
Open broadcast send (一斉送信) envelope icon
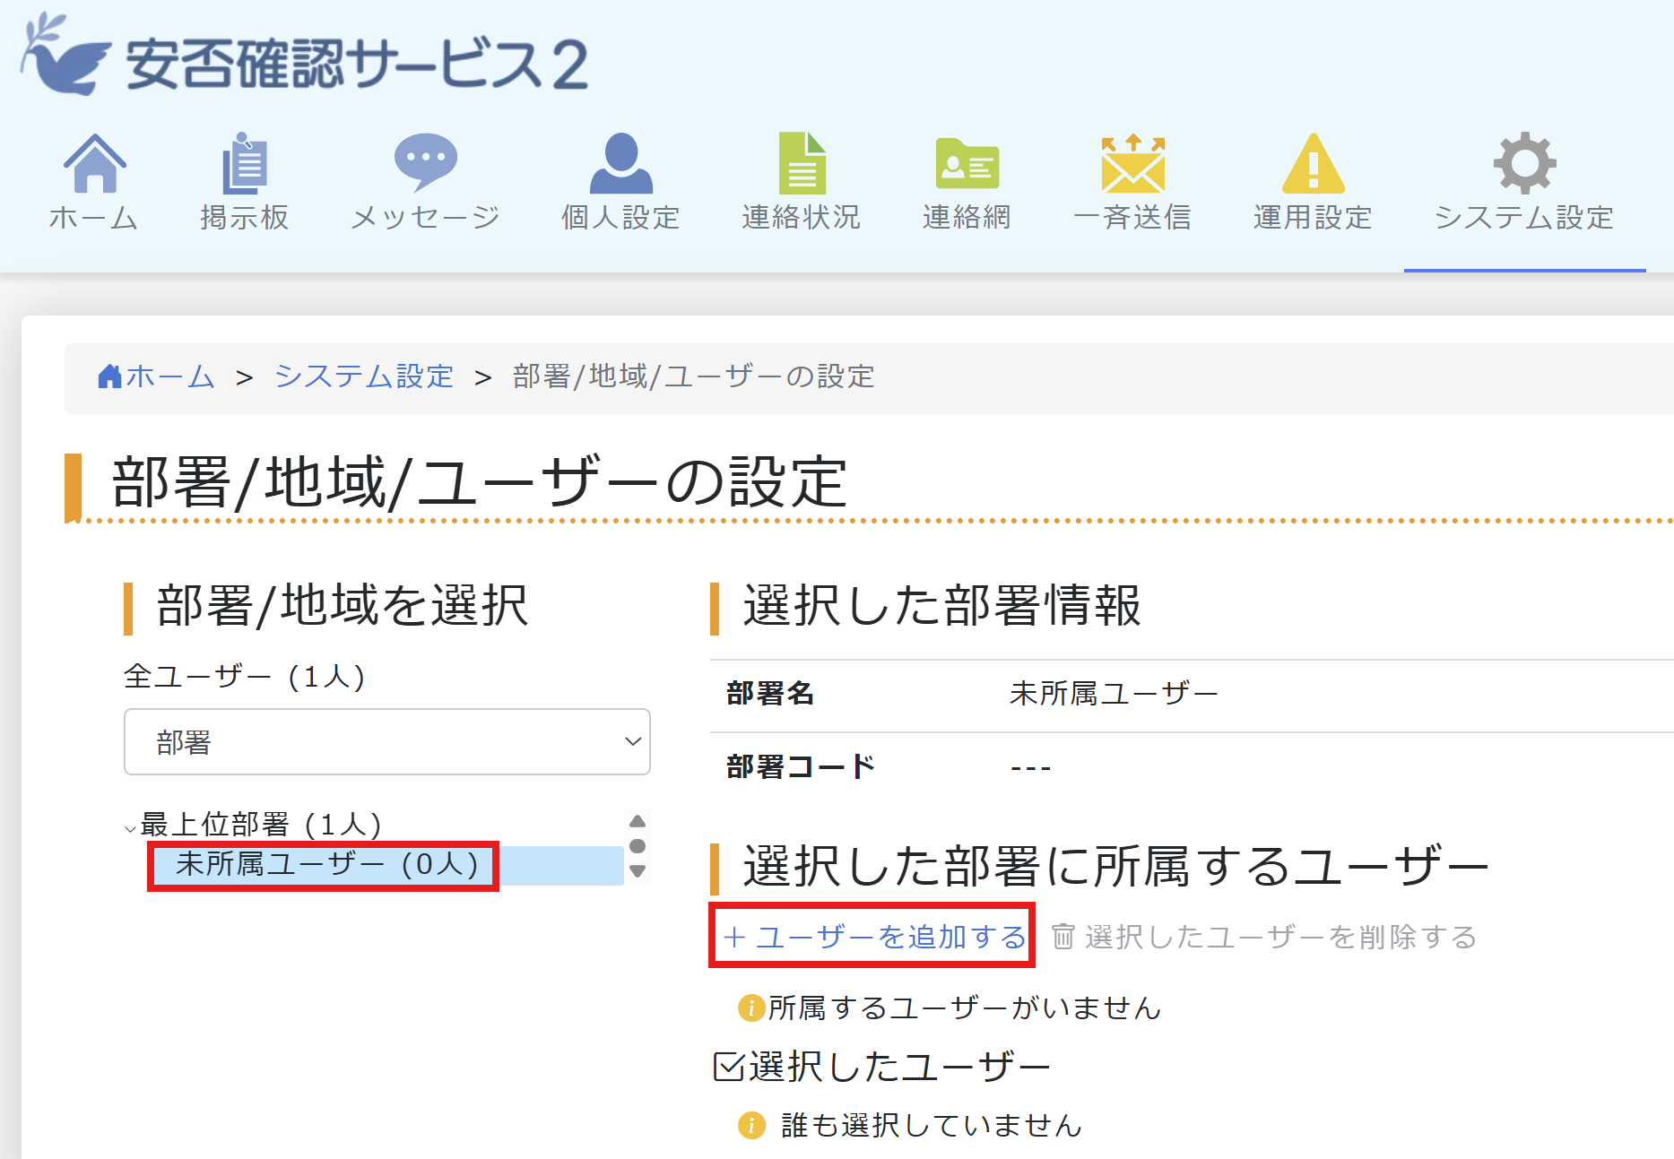[x=1132, y=164]
